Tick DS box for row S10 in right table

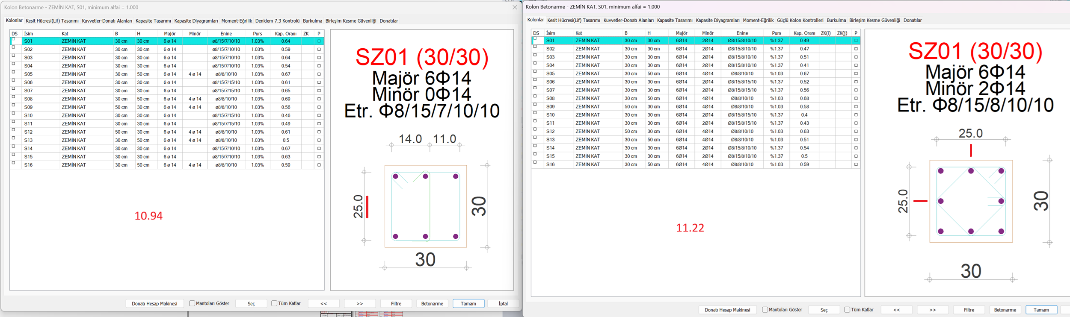(x=535, y=113)
